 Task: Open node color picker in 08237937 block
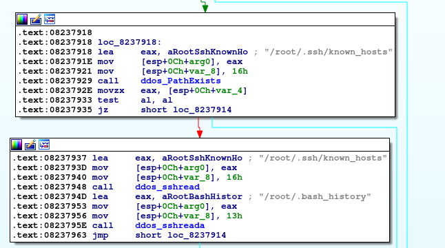click(17, 145)
